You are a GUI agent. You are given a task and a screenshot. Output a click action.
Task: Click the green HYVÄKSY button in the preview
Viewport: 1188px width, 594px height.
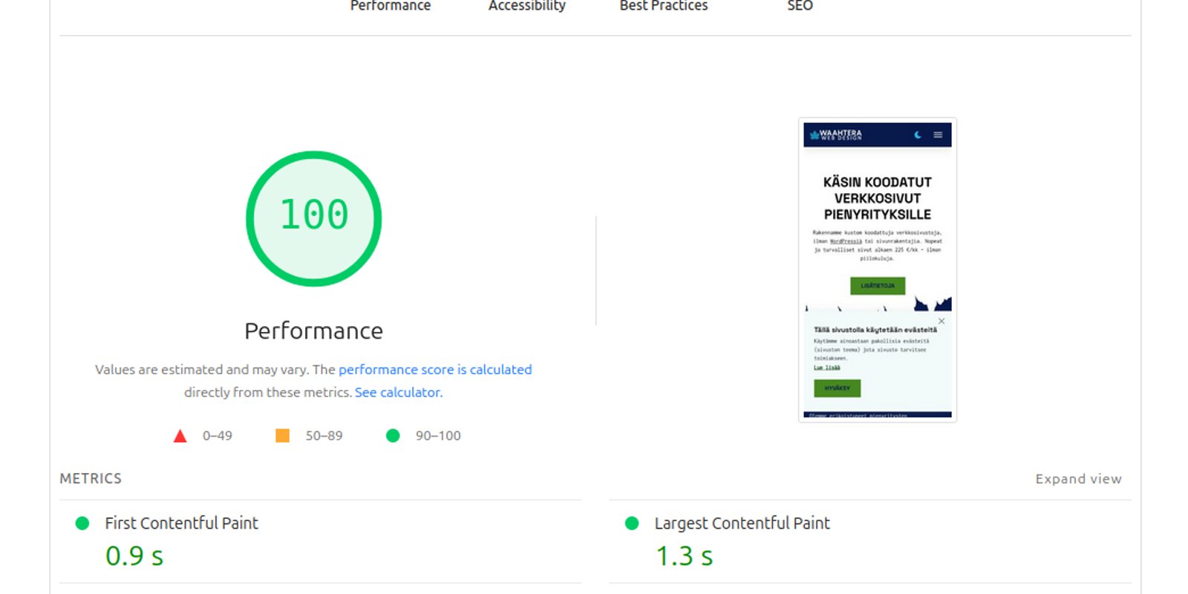pos(837,388)
